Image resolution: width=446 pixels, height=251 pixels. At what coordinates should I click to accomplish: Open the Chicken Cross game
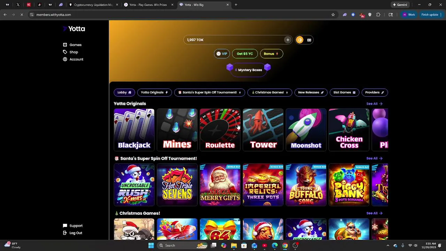click(x=349, y=130)
